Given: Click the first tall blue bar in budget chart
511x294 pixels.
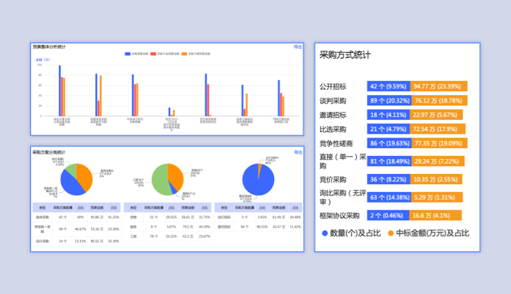Looking at the screenshot, I should pos(60,90).
